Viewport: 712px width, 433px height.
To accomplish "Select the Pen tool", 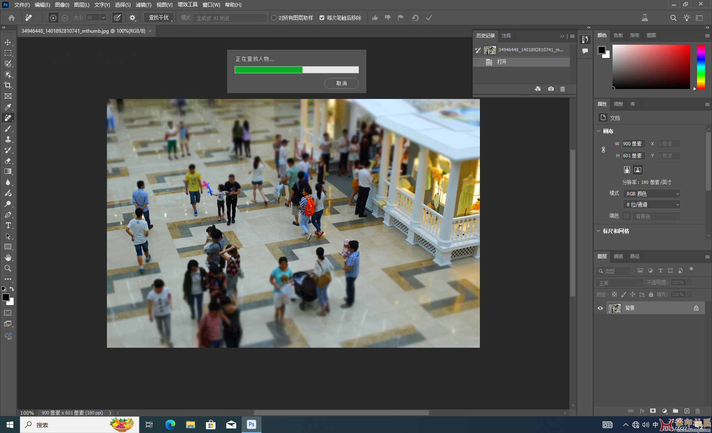I will [x=8, y=214].
